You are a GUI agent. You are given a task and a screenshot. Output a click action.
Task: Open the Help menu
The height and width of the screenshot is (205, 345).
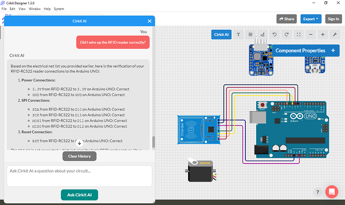tap(47, 9)
